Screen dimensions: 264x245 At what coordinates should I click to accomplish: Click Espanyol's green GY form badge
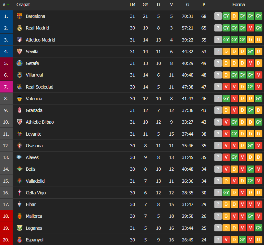(x=242, y=239)
